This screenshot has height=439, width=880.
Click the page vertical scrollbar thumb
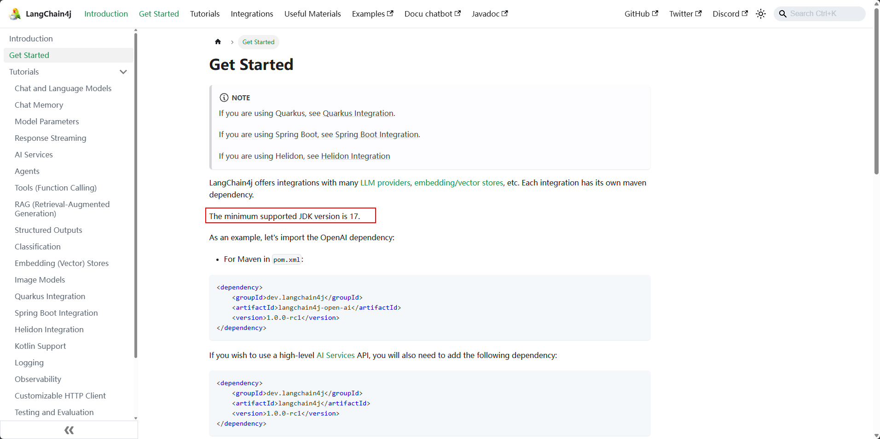(876, 91)
